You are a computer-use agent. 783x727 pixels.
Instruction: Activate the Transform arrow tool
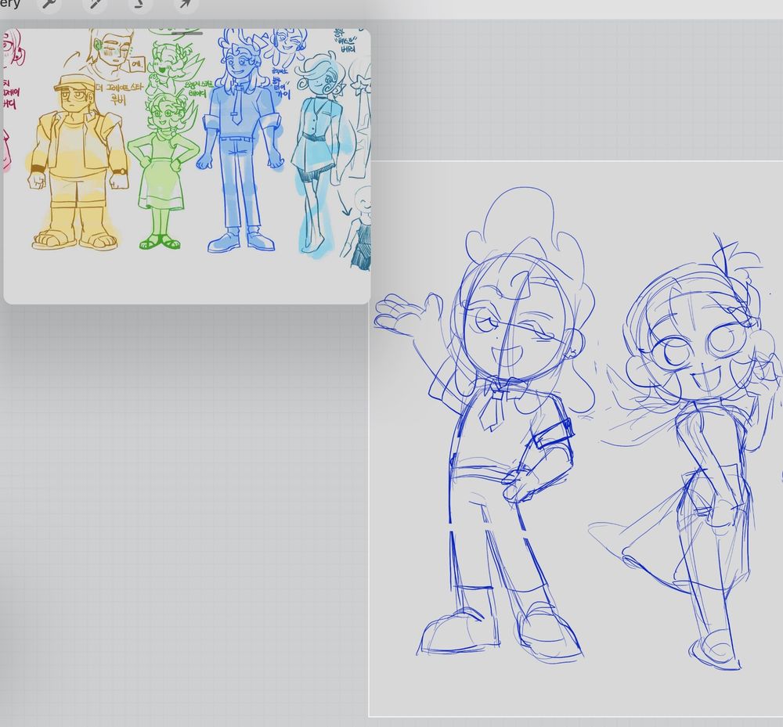click(186, 5)
